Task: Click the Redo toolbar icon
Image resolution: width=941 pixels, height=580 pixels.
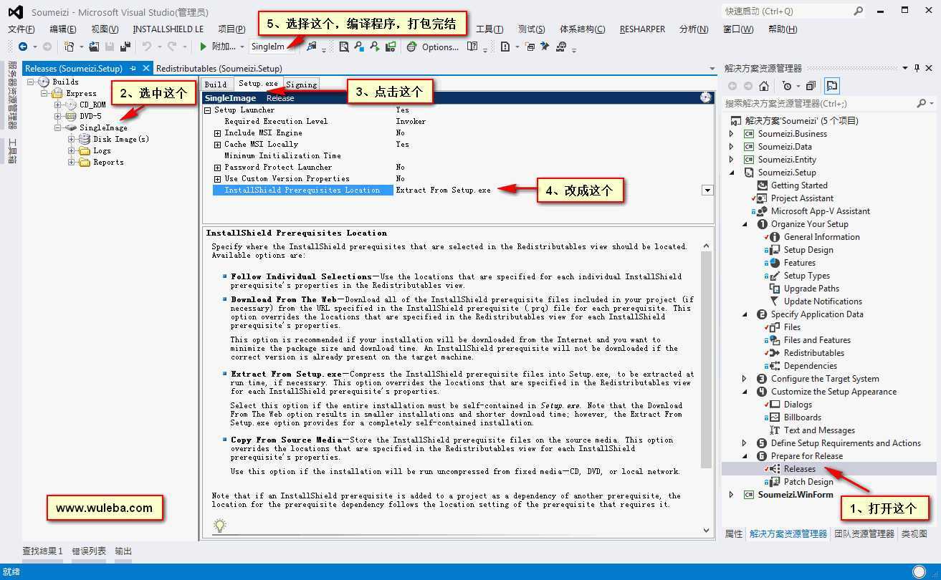Action: click(172, 47)
